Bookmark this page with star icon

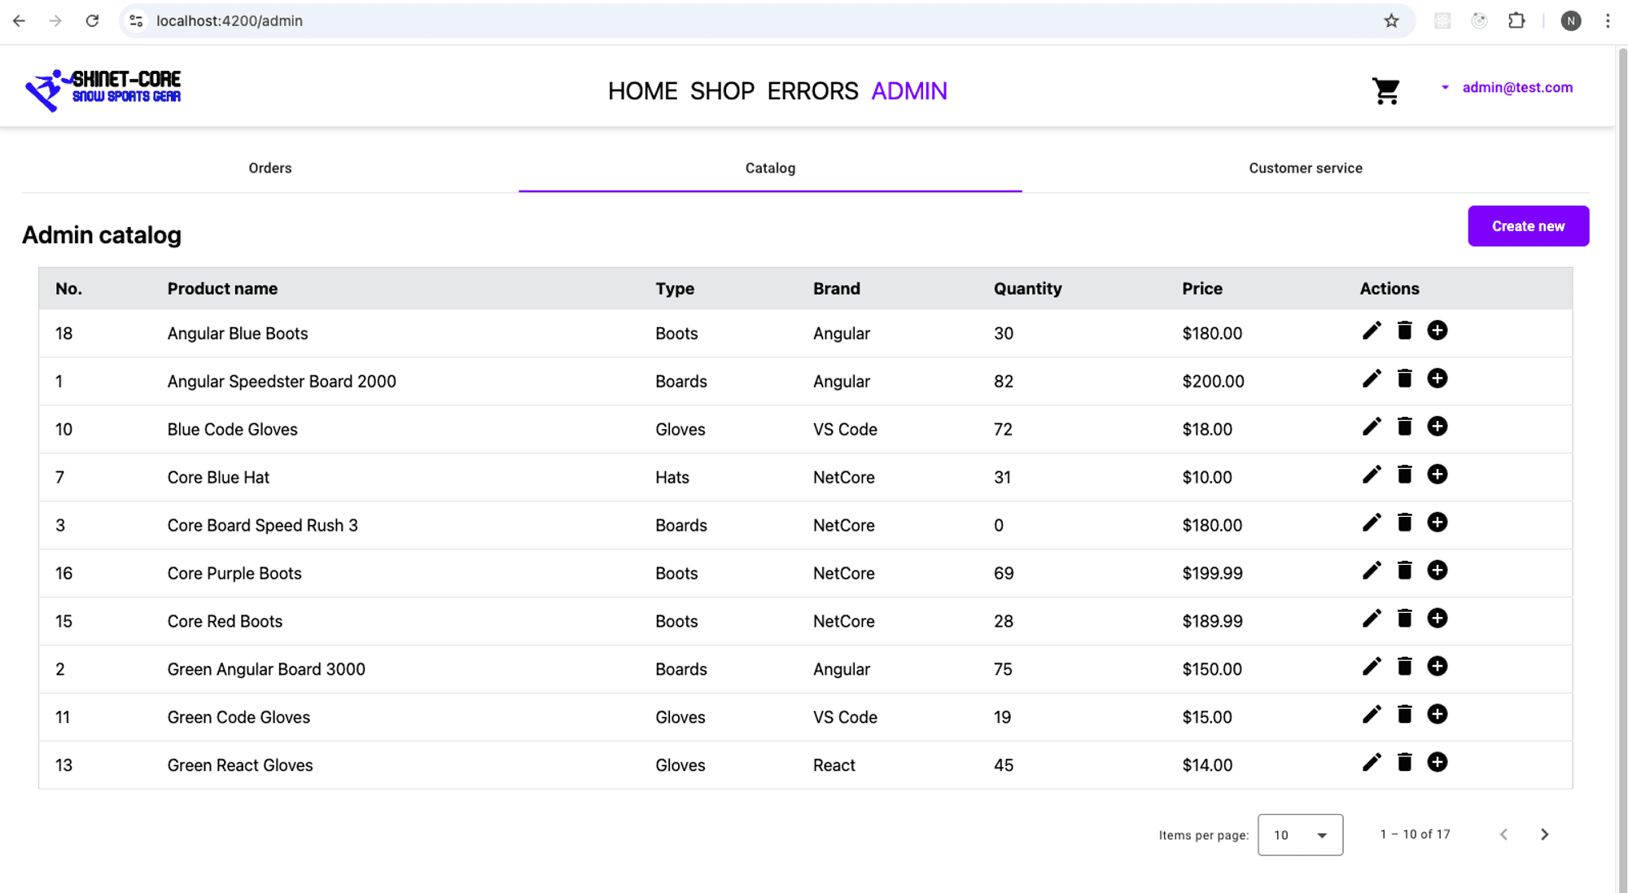point(1391,21)
